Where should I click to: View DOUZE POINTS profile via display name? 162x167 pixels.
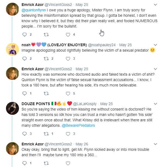(x=36, y=104)
